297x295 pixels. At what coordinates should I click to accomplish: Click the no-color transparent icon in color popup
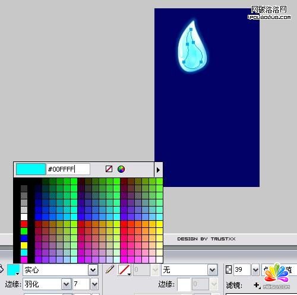[x=109, y=169]
